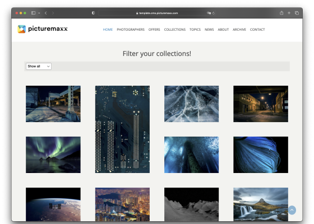This screenshot has width=314, height=224.
Task: Open the waterfall and mountain photo
Action: coord(261,204)
